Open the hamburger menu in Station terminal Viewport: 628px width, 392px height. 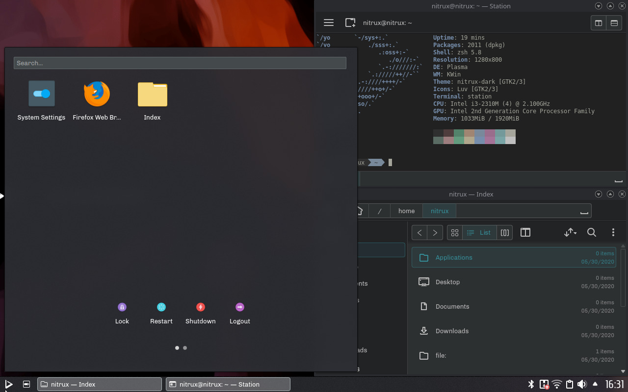(328, 23)
